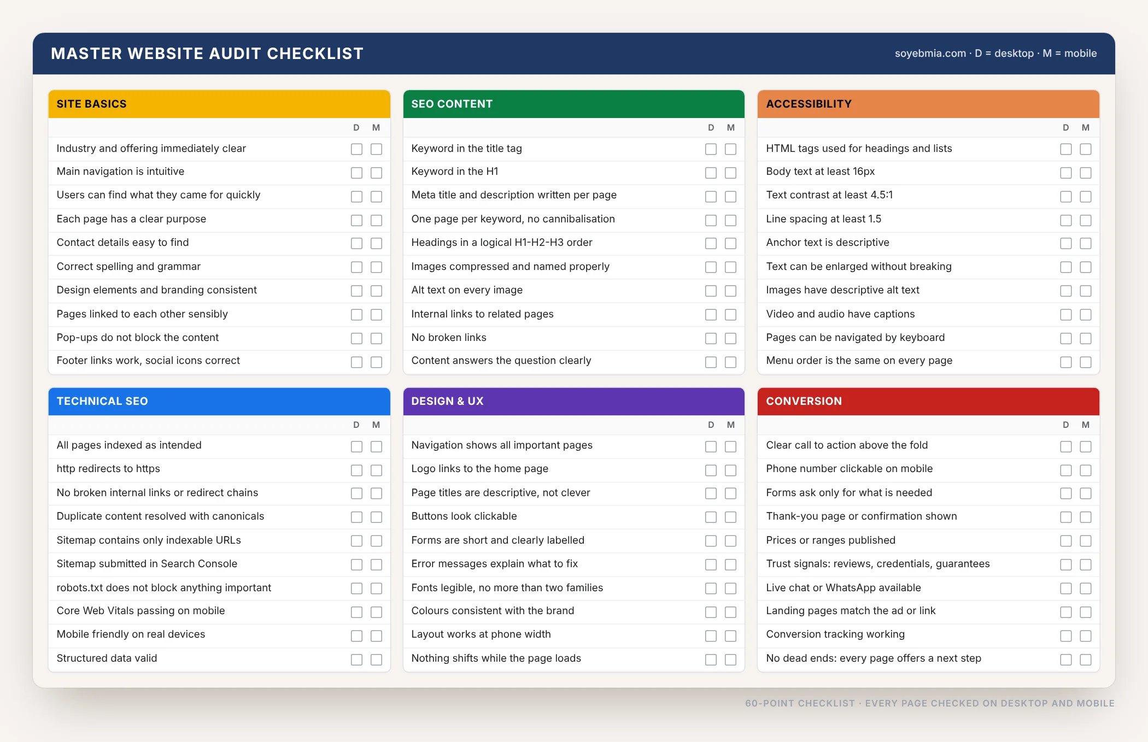Tick desktop box for Industry and offering immediately clear
Screen dimensions: 1148x742
356,149
